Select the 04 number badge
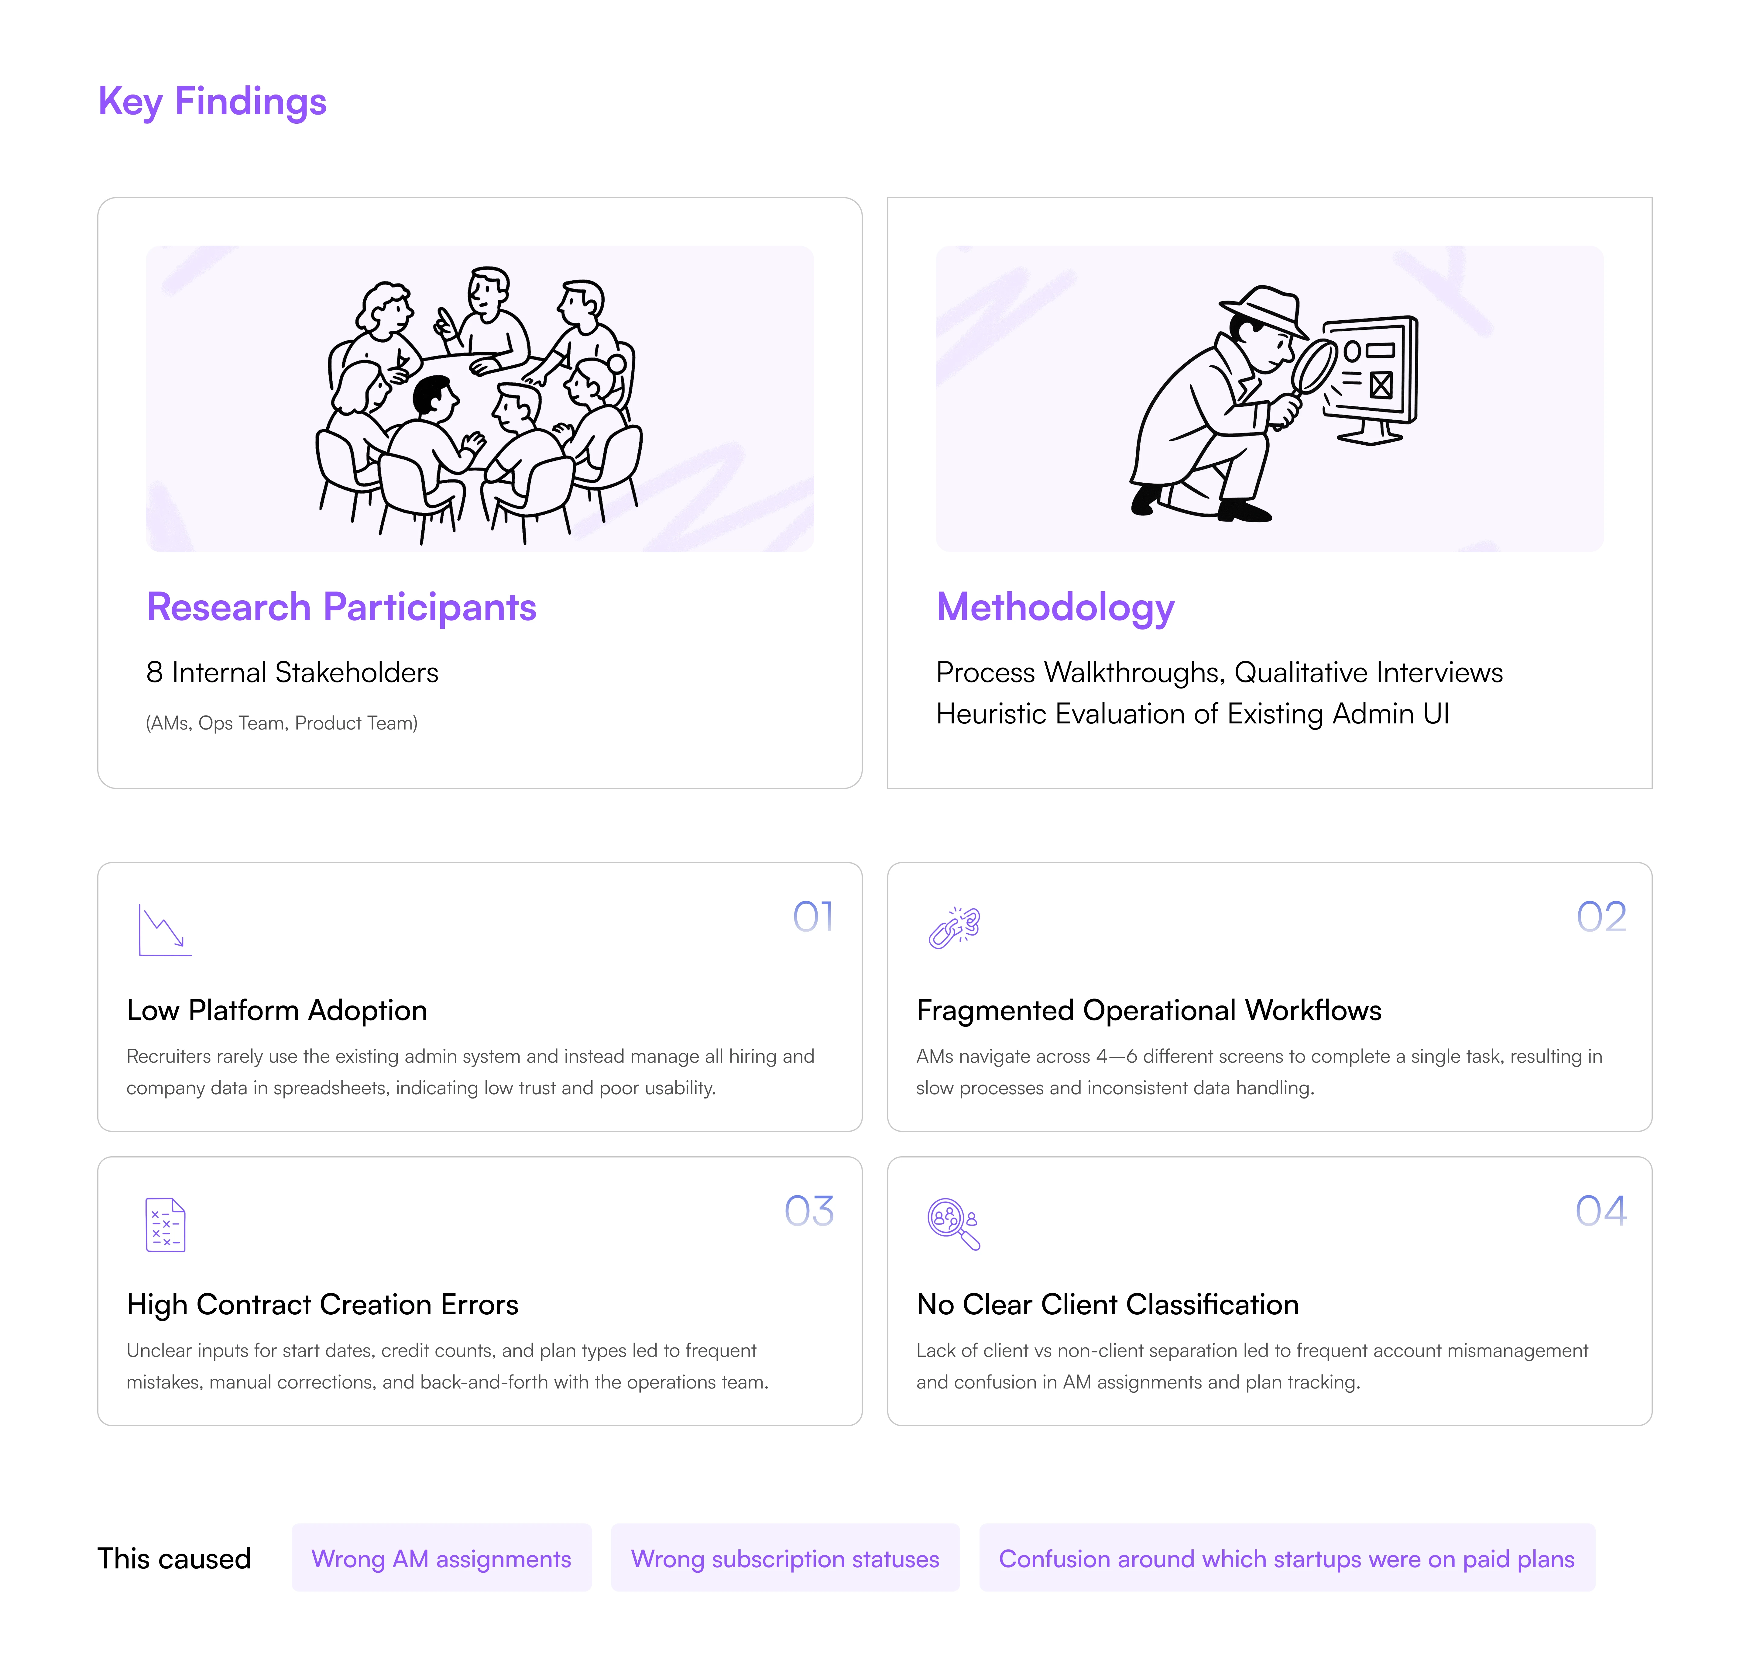 coord(1601,1211)
